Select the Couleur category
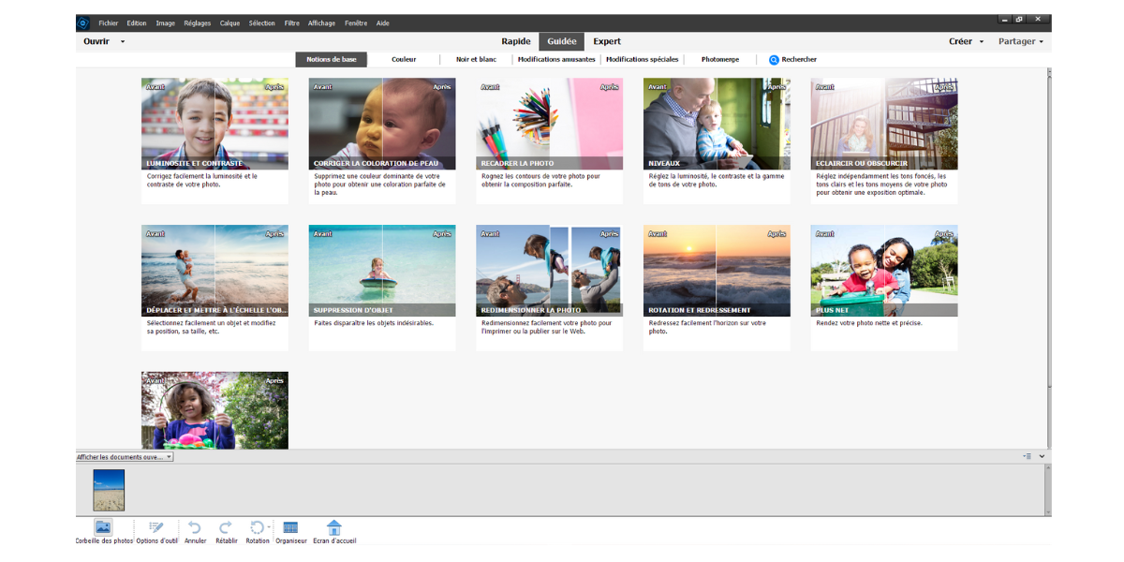This screenshot has width=1124, height=562. coord(404,59)
